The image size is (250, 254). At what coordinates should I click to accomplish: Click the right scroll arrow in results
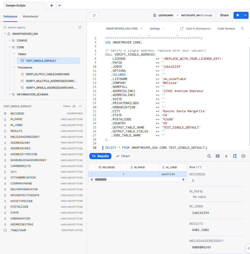[x=183, y=180]
